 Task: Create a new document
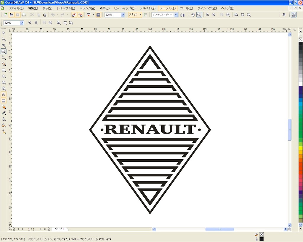[5, 15]
